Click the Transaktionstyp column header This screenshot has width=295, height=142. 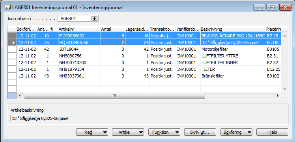(x=163, y=29)
